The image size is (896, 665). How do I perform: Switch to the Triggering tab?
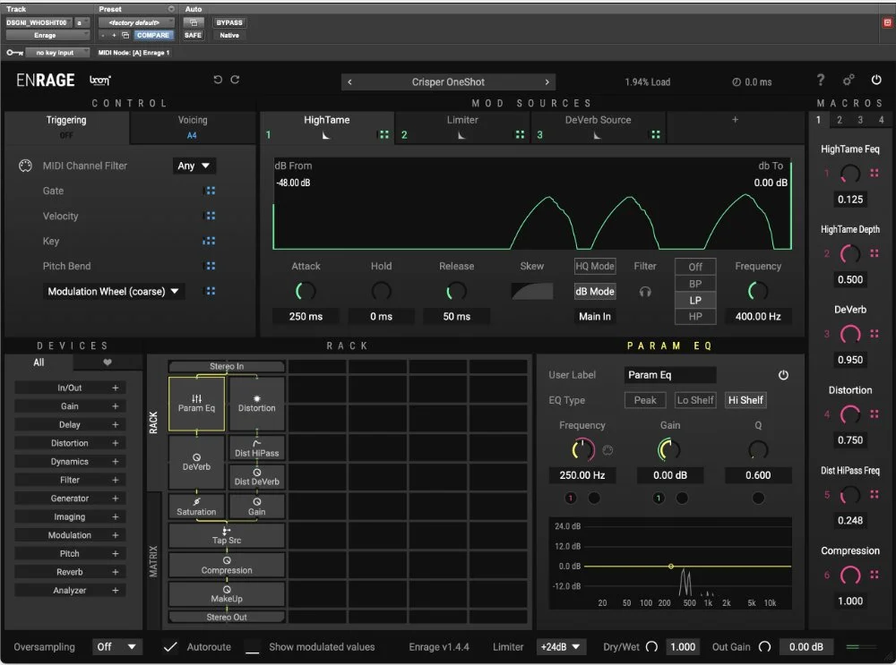(x=66, y=126)
